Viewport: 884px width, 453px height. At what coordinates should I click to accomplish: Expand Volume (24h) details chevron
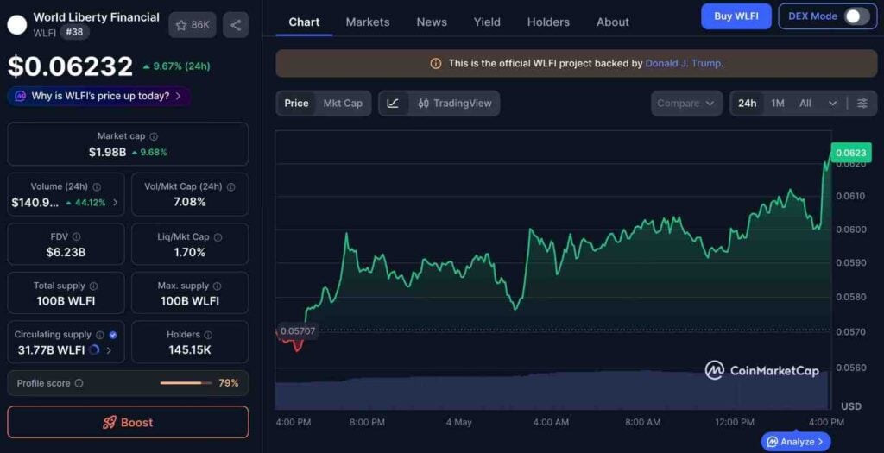coord(116,202)
